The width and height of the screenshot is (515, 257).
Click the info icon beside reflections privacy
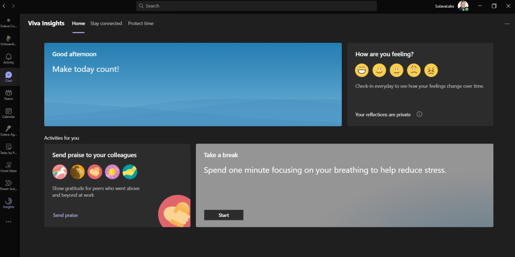[x=419, y=114]
